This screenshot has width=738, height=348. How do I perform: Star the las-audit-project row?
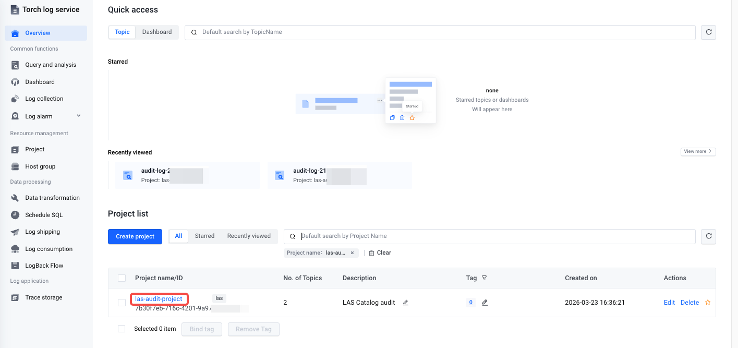click(708, 303)
